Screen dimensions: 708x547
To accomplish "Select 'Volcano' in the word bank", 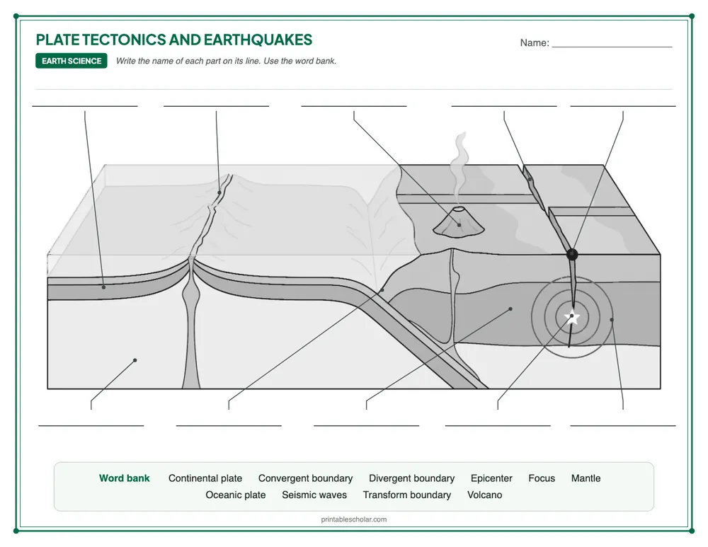I will click(484, 495).
